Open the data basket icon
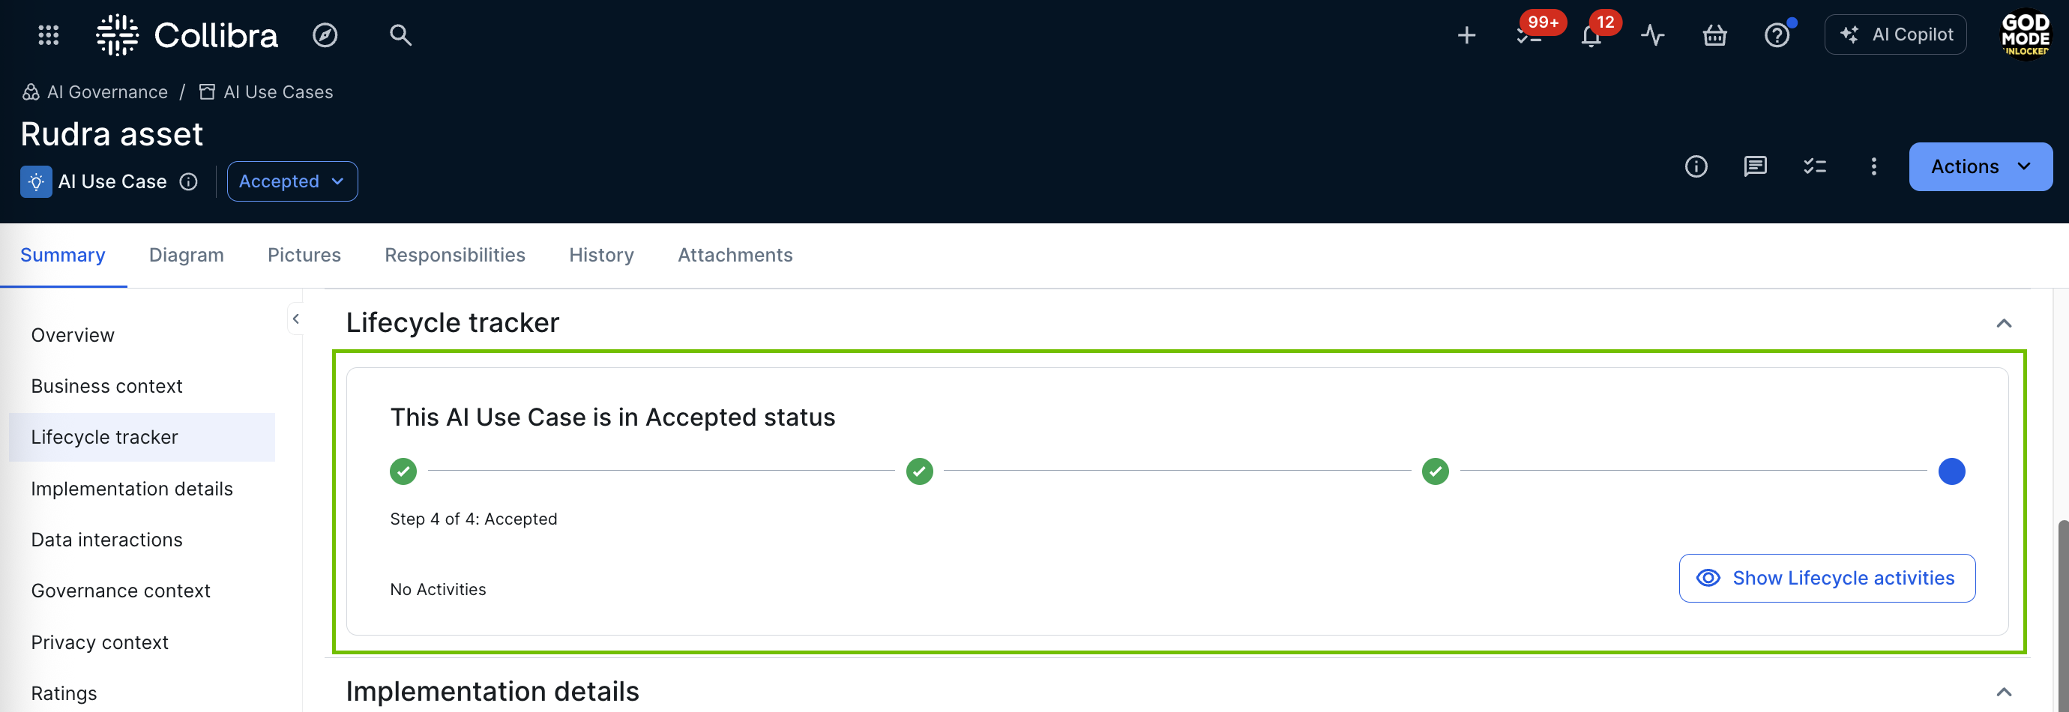The width and height of the screenshot is (2069, 712). [x=1714, y=35]
